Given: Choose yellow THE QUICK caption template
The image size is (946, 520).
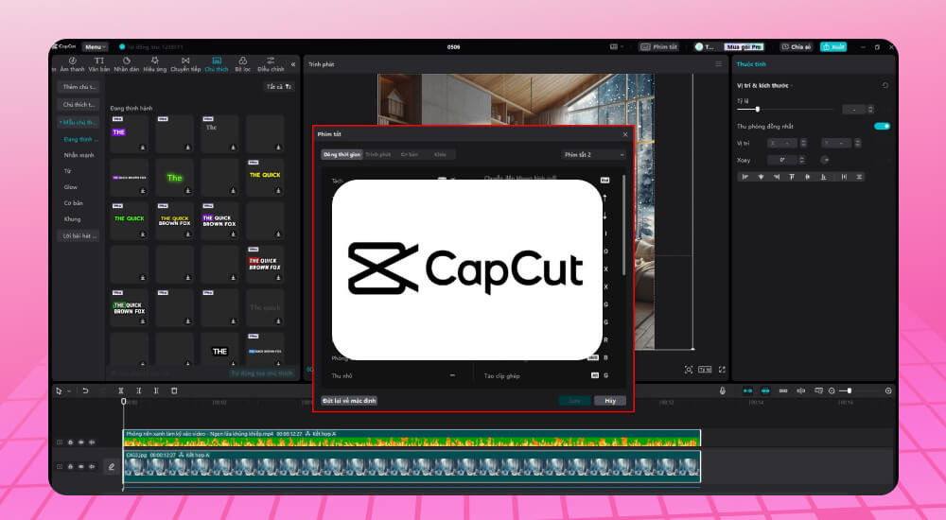Looking at the screenshot, I should (x=265, y=178).
